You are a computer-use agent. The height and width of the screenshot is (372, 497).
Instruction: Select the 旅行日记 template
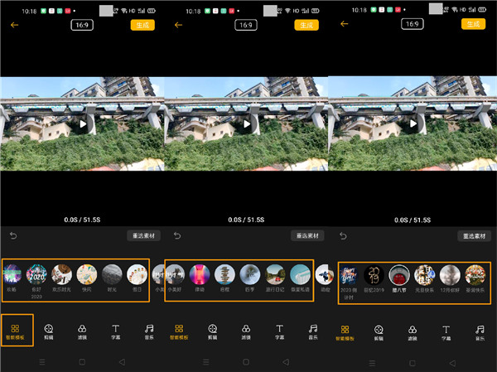pyautogui.click(x=275, y=274)
